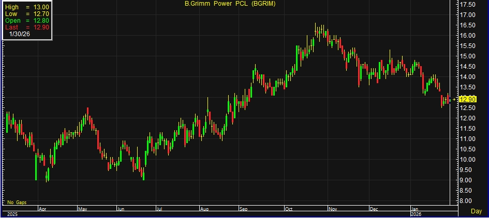
Task: Click the 1/30/26 date in info box
Action: 19,34
